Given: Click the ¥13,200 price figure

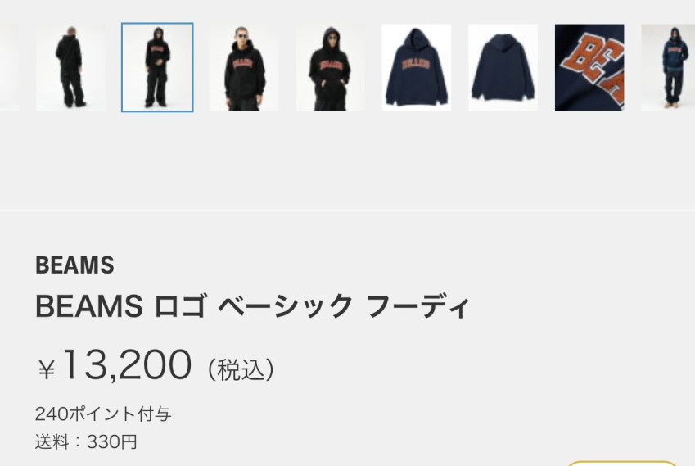Looking at the screenshot, I should [115, 364].
